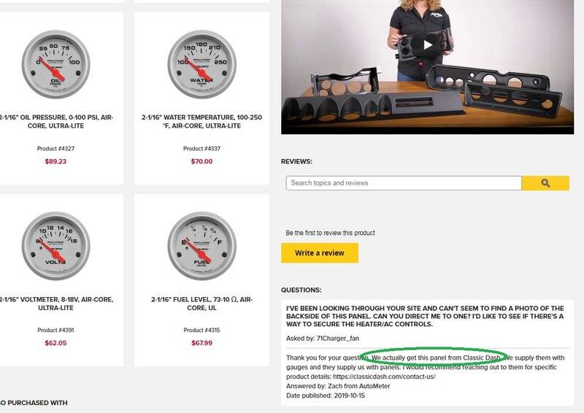
Task: Play the dash panel product video
Action: [428, 45]
